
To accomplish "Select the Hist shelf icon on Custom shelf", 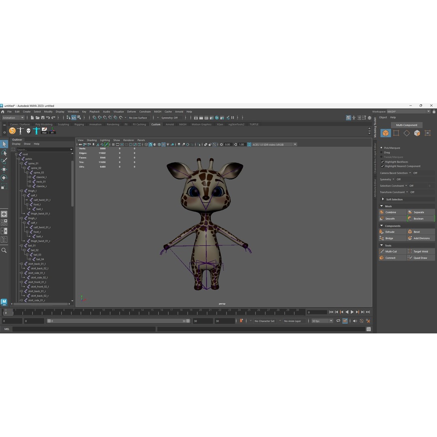I will click(x=45, y=130).
